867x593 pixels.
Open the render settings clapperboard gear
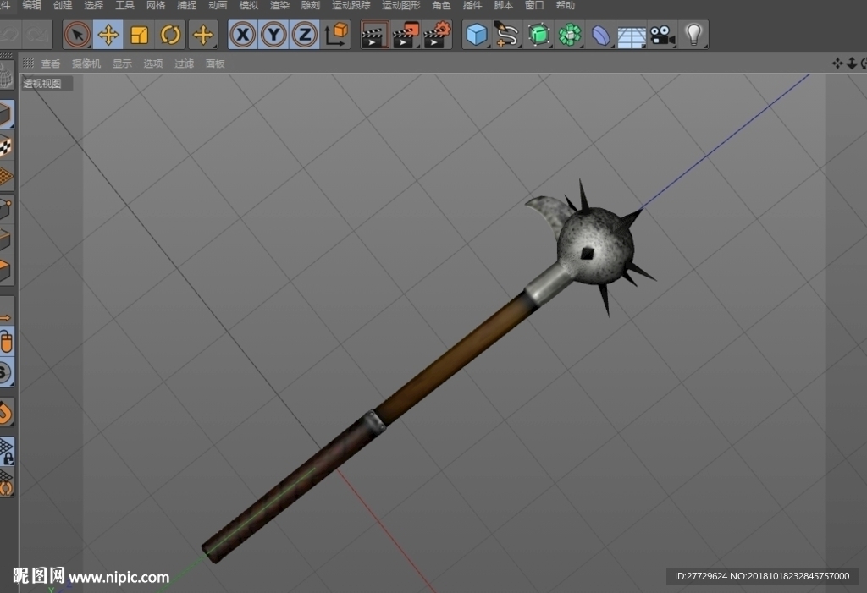(438, 35)
